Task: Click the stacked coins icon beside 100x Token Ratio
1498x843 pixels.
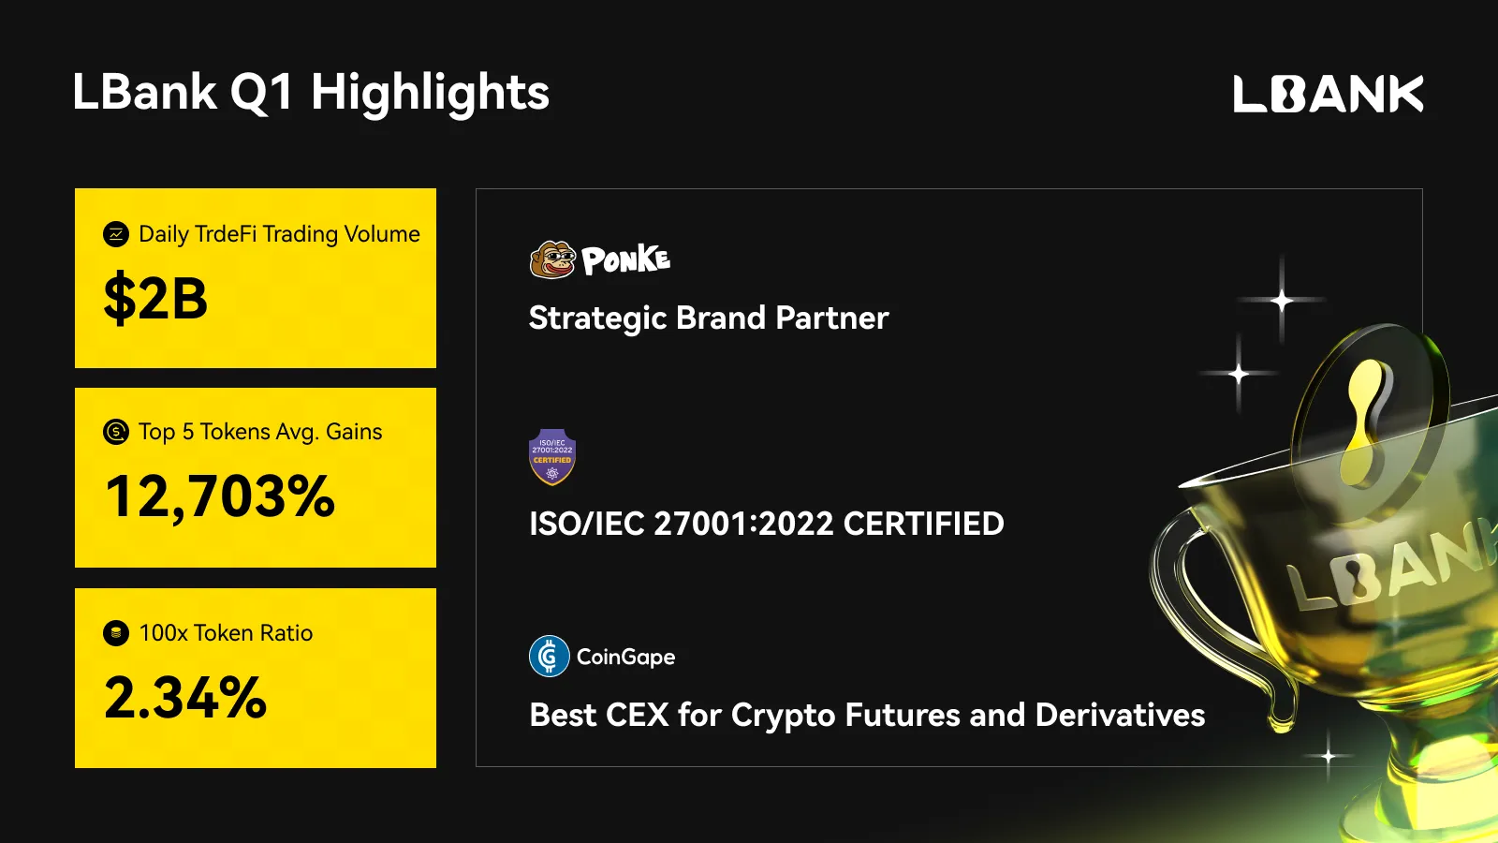Action: pos(116,633)
